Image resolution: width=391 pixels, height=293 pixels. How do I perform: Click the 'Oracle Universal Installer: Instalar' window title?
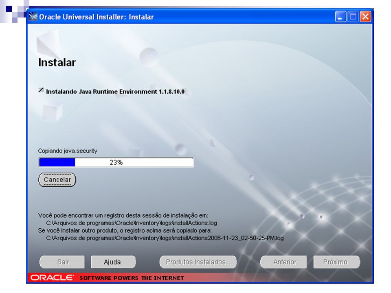[96, 17]
